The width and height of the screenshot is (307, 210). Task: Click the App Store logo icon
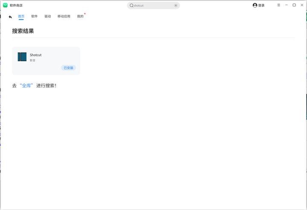click(x=6, y=5)
